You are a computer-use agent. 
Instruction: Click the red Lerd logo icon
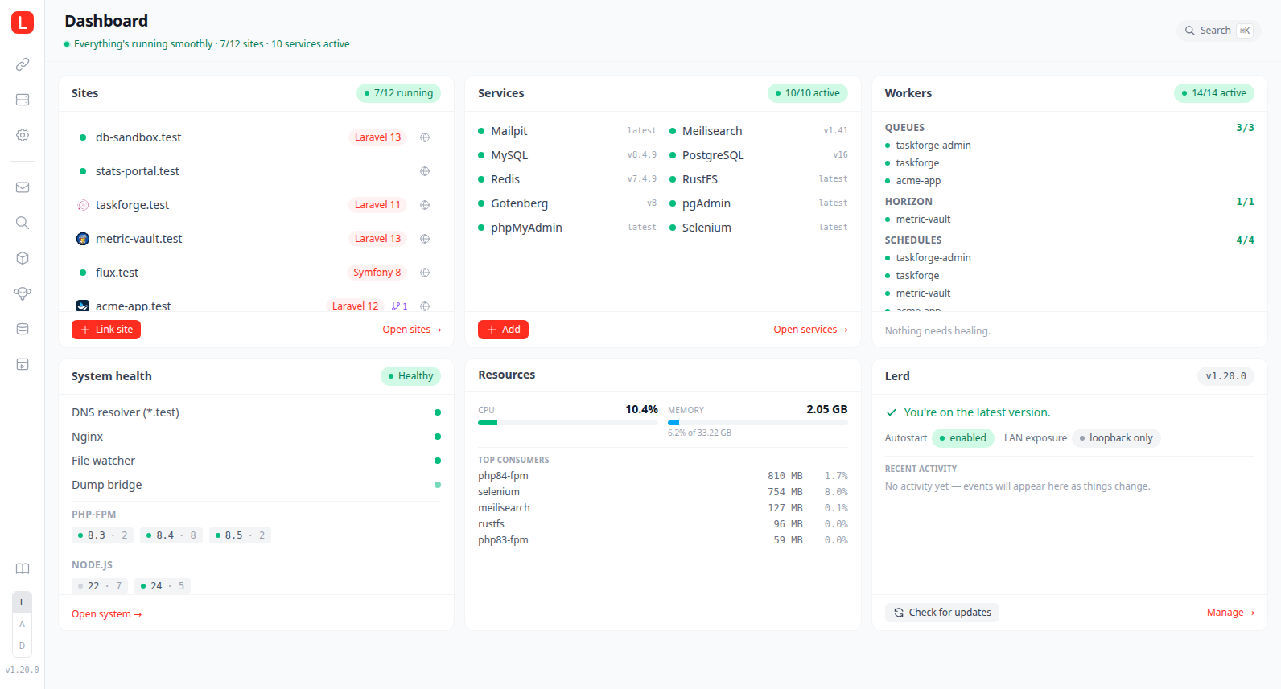pos(23,23)
